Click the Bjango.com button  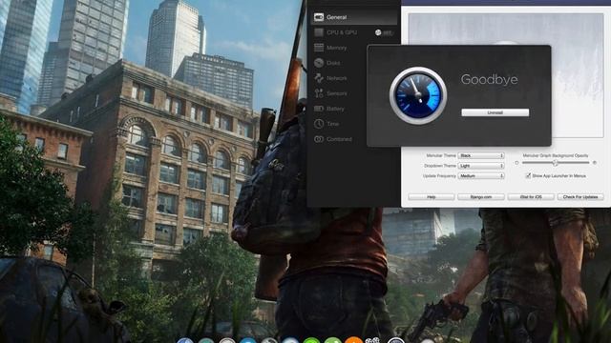481,197
